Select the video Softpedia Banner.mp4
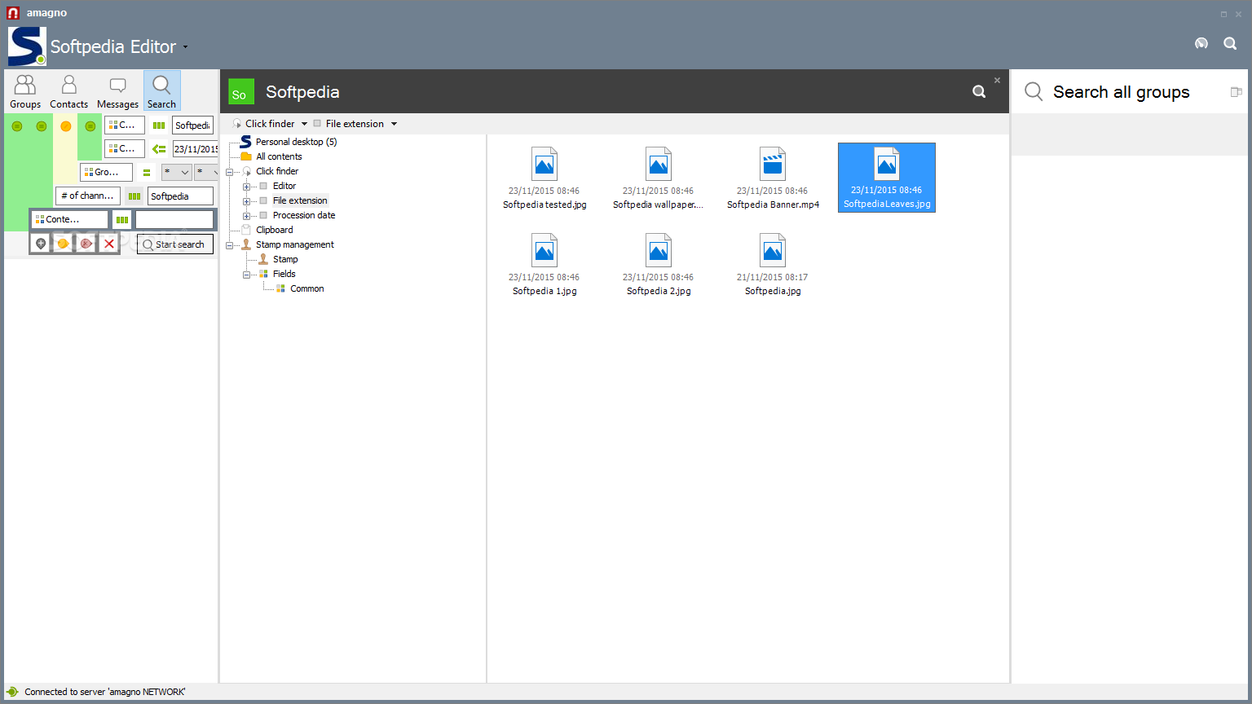1252x704 pixels. click(773, 178)
